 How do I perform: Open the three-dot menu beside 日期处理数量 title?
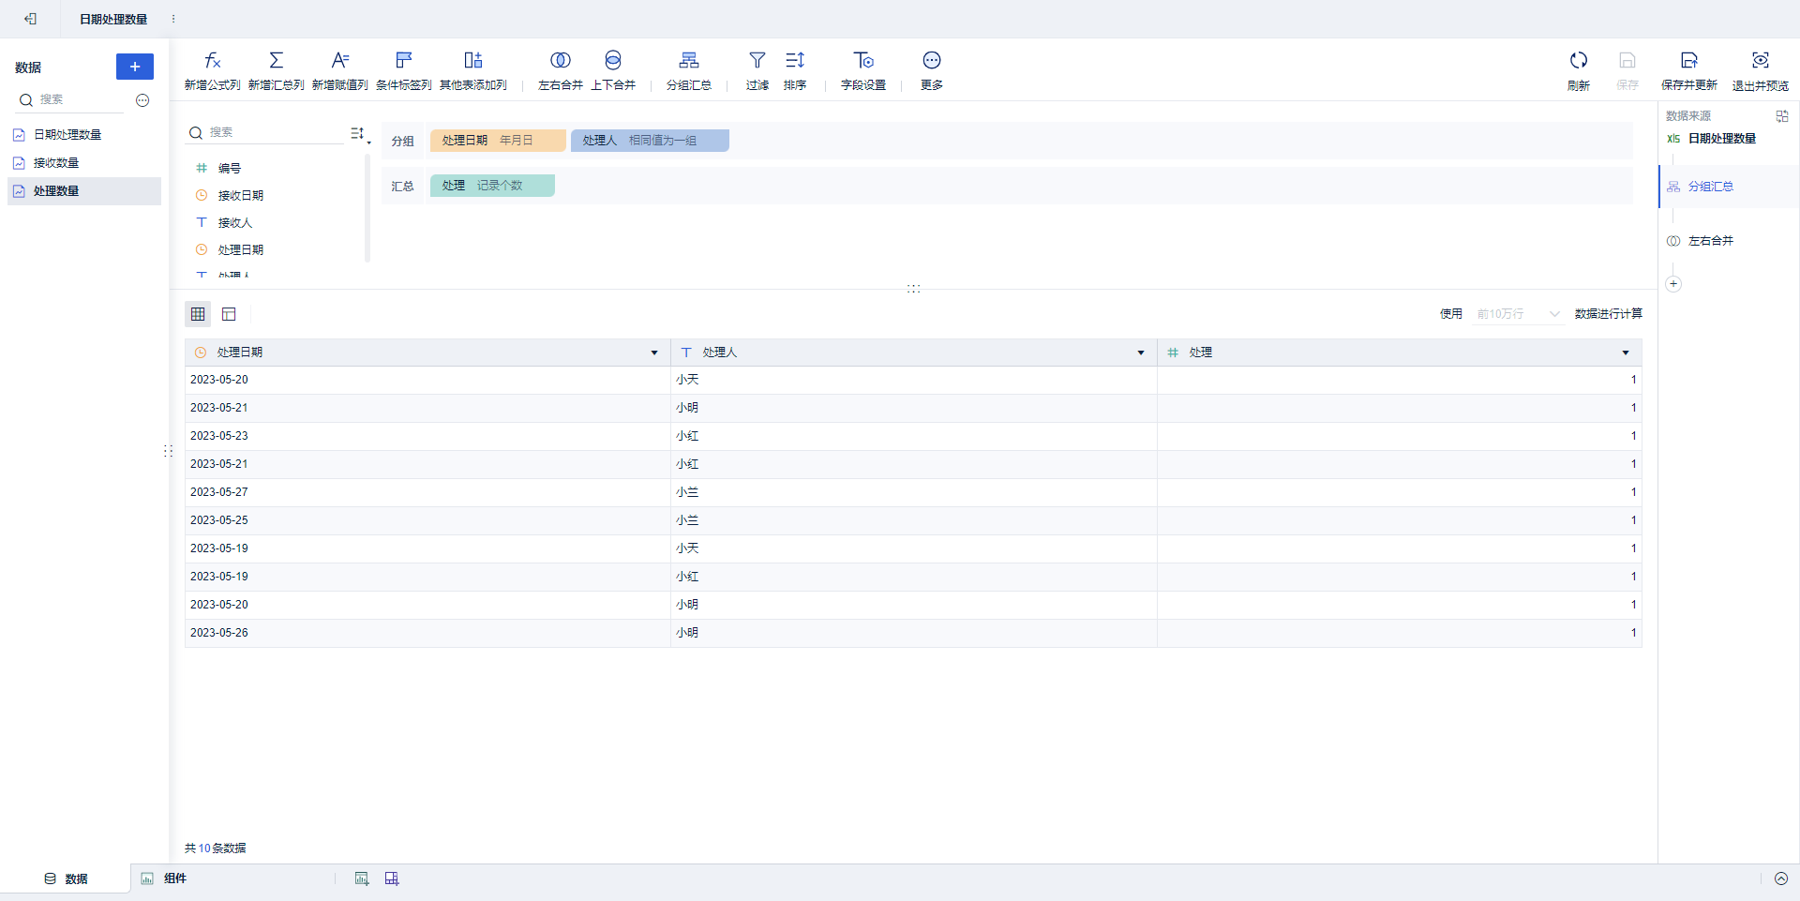[x=173, y=19]
